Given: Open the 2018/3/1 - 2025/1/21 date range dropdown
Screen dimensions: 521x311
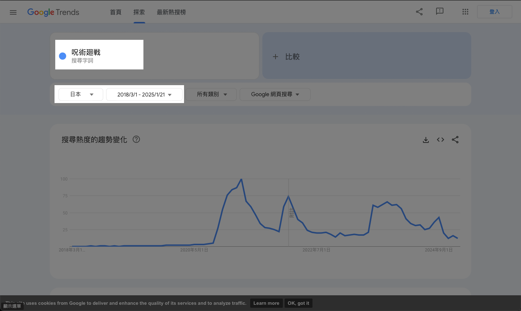Looking at the screenshot, I should [x=144, y=94].
